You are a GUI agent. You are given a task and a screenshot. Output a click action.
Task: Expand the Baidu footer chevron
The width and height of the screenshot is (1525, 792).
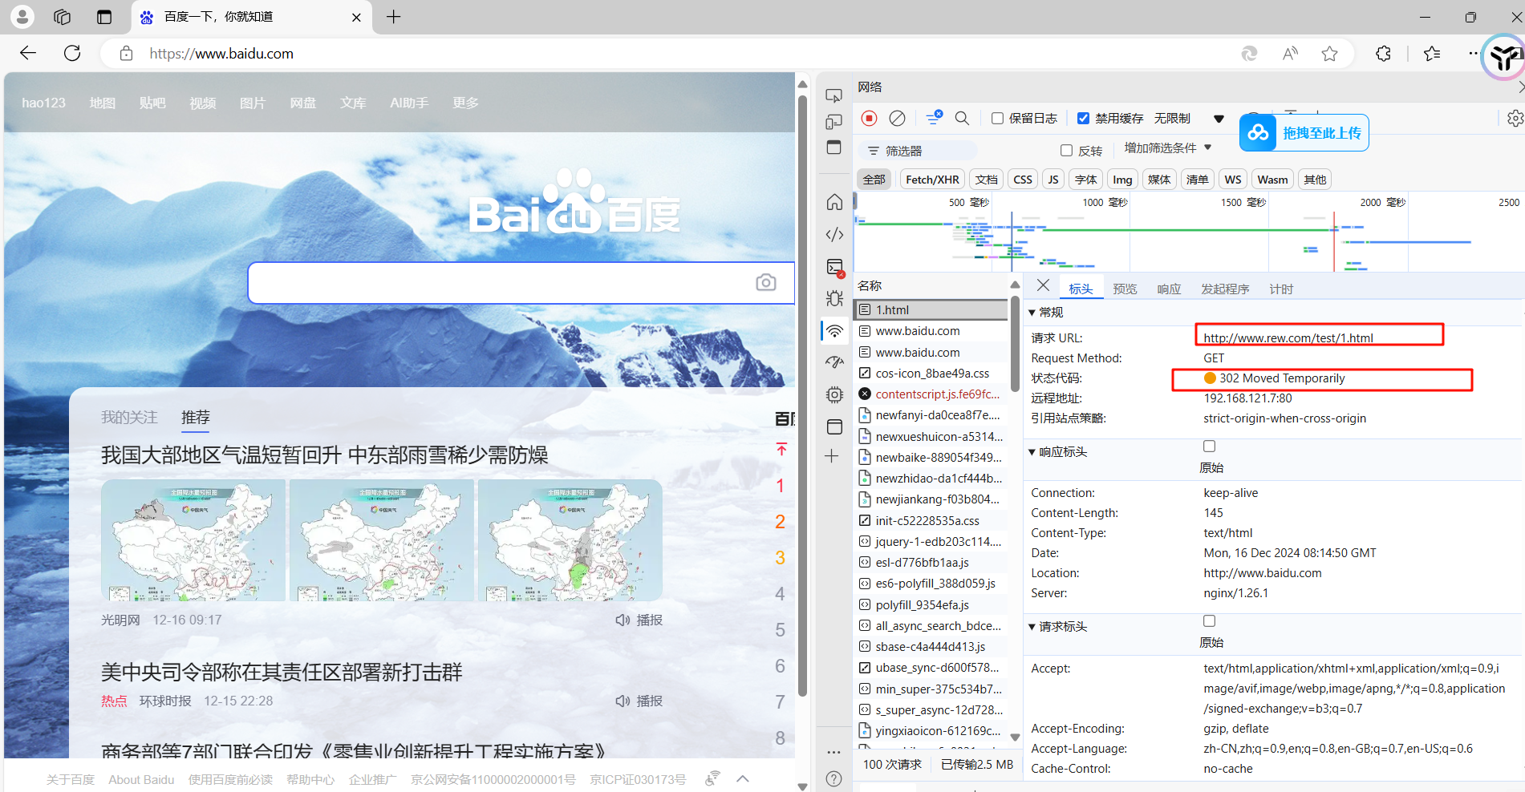tap(743, 778)
